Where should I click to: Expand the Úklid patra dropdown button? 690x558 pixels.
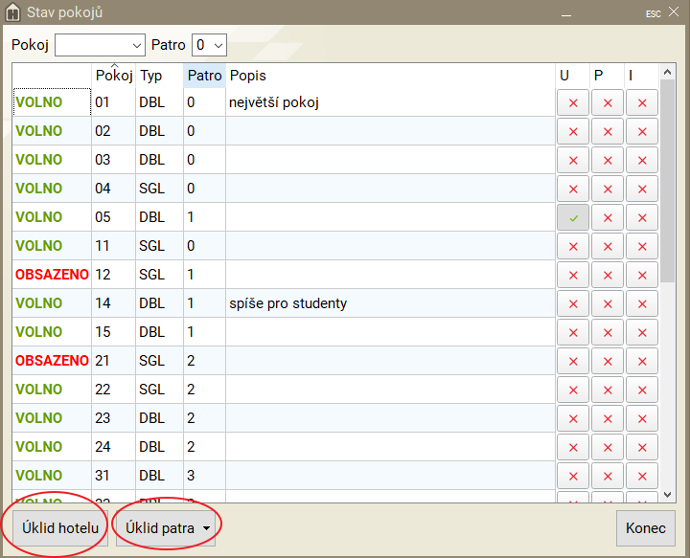[x=206, y=528]
